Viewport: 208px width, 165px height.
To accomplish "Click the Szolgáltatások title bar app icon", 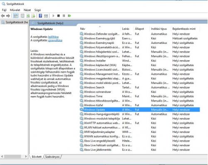I will pyautogui.click(x=3, y=4).
